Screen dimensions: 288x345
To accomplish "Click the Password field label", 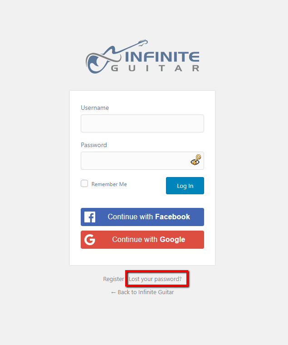I will 94,145.
